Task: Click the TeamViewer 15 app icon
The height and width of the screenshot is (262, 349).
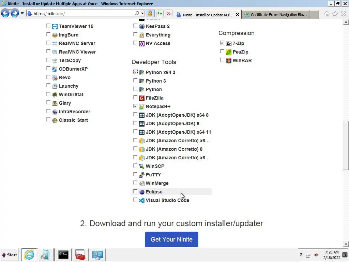Action: coord(55,27)
